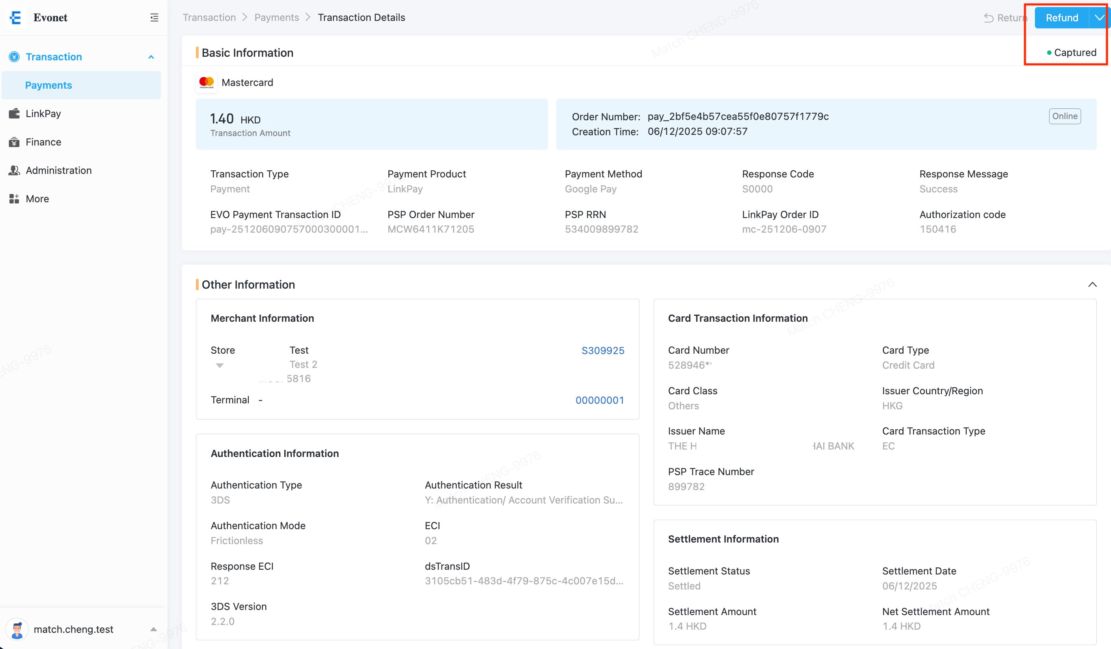Click the Evonet logo icon

[x=15, y=18]
